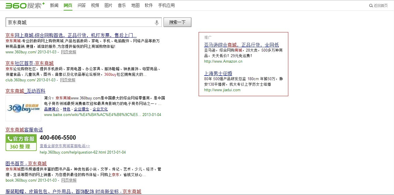Open the 京东商城_互动百科 result
Viewport: 394px width, 195px height.
tap(25, 91)
